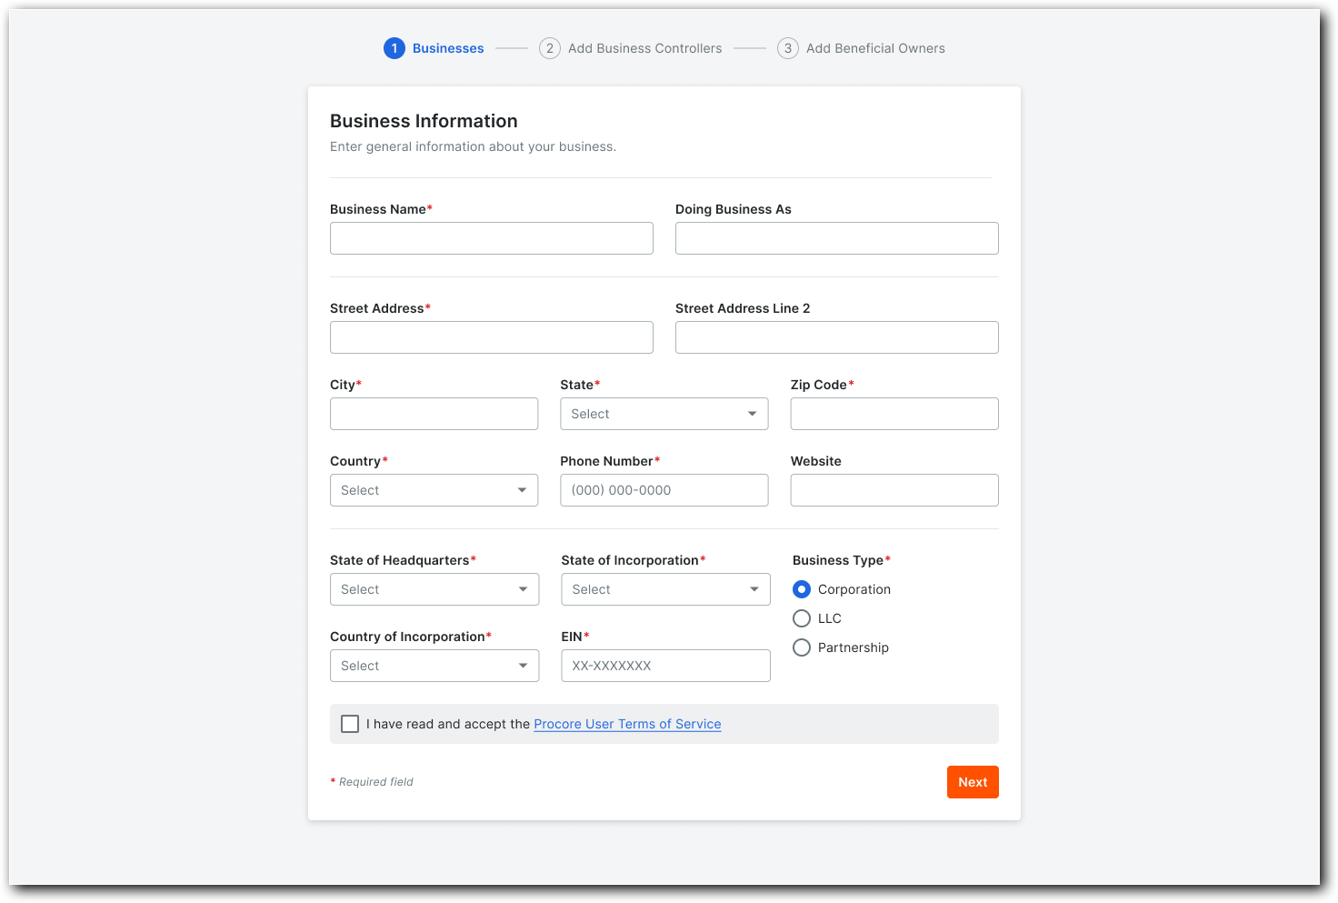Viewport: 1338px width, 903px height.
Task: Click into Street Address Line 2 field
Action: pyautogui.click(x=837, y=337)
